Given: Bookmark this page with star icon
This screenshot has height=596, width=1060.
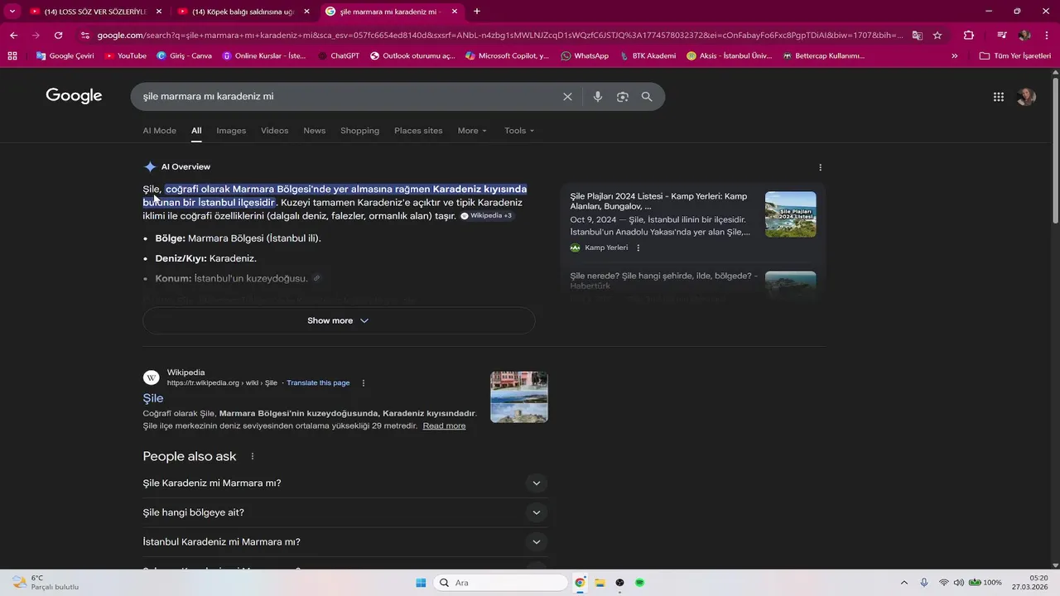Looking at the screenshot, I should (x=937, y=35).
